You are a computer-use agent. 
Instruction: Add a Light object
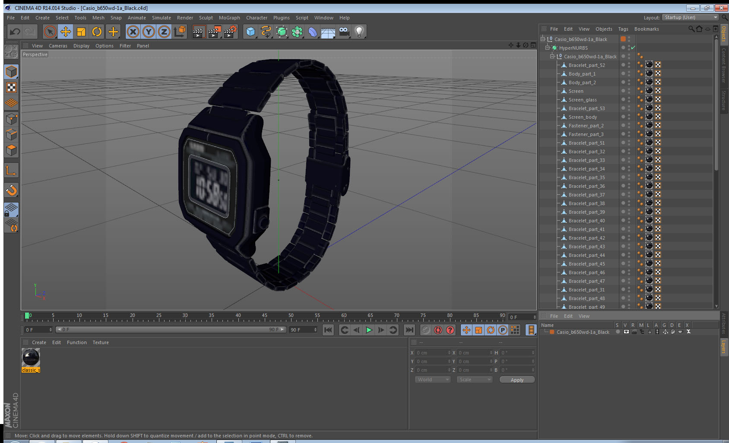click(359, 32)
